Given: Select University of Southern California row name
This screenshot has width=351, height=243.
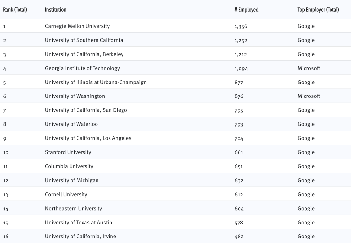Looking at the screenshot, I should tap(84, 40).
